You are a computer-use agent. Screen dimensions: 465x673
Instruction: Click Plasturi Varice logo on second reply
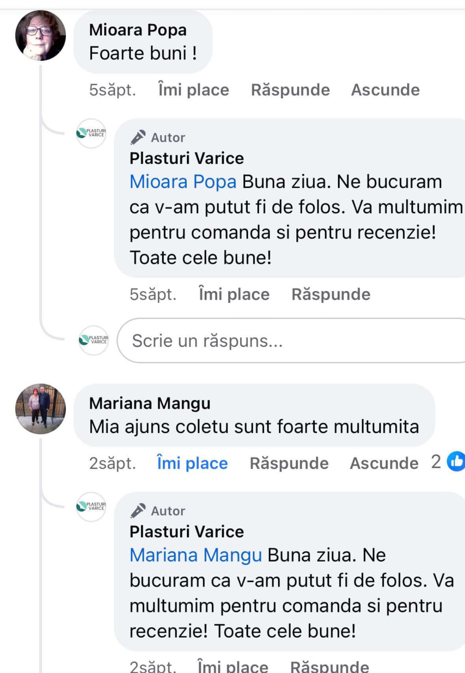tap(91, 506)
